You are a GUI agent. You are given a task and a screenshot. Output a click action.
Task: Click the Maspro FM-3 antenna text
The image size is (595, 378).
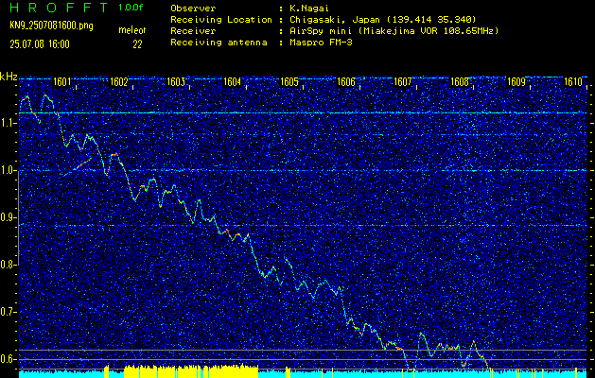pyautogui.click(x=321, y=43)
